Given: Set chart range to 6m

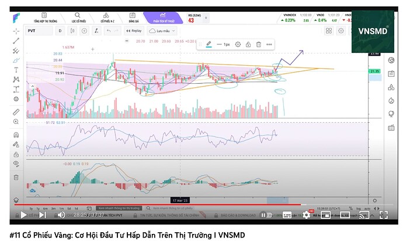Looking at the screenshot, I should pos(45,208).
